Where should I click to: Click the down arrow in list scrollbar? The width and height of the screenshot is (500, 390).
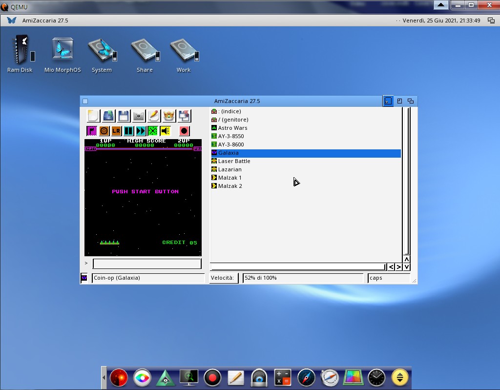pyautogui.click(x=407, y=267)
